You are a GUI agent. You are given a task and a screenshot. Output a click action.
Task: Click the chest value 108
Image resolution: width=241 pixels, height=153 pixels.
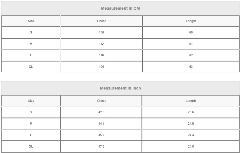pyautogui.click(x=101, y=33)
